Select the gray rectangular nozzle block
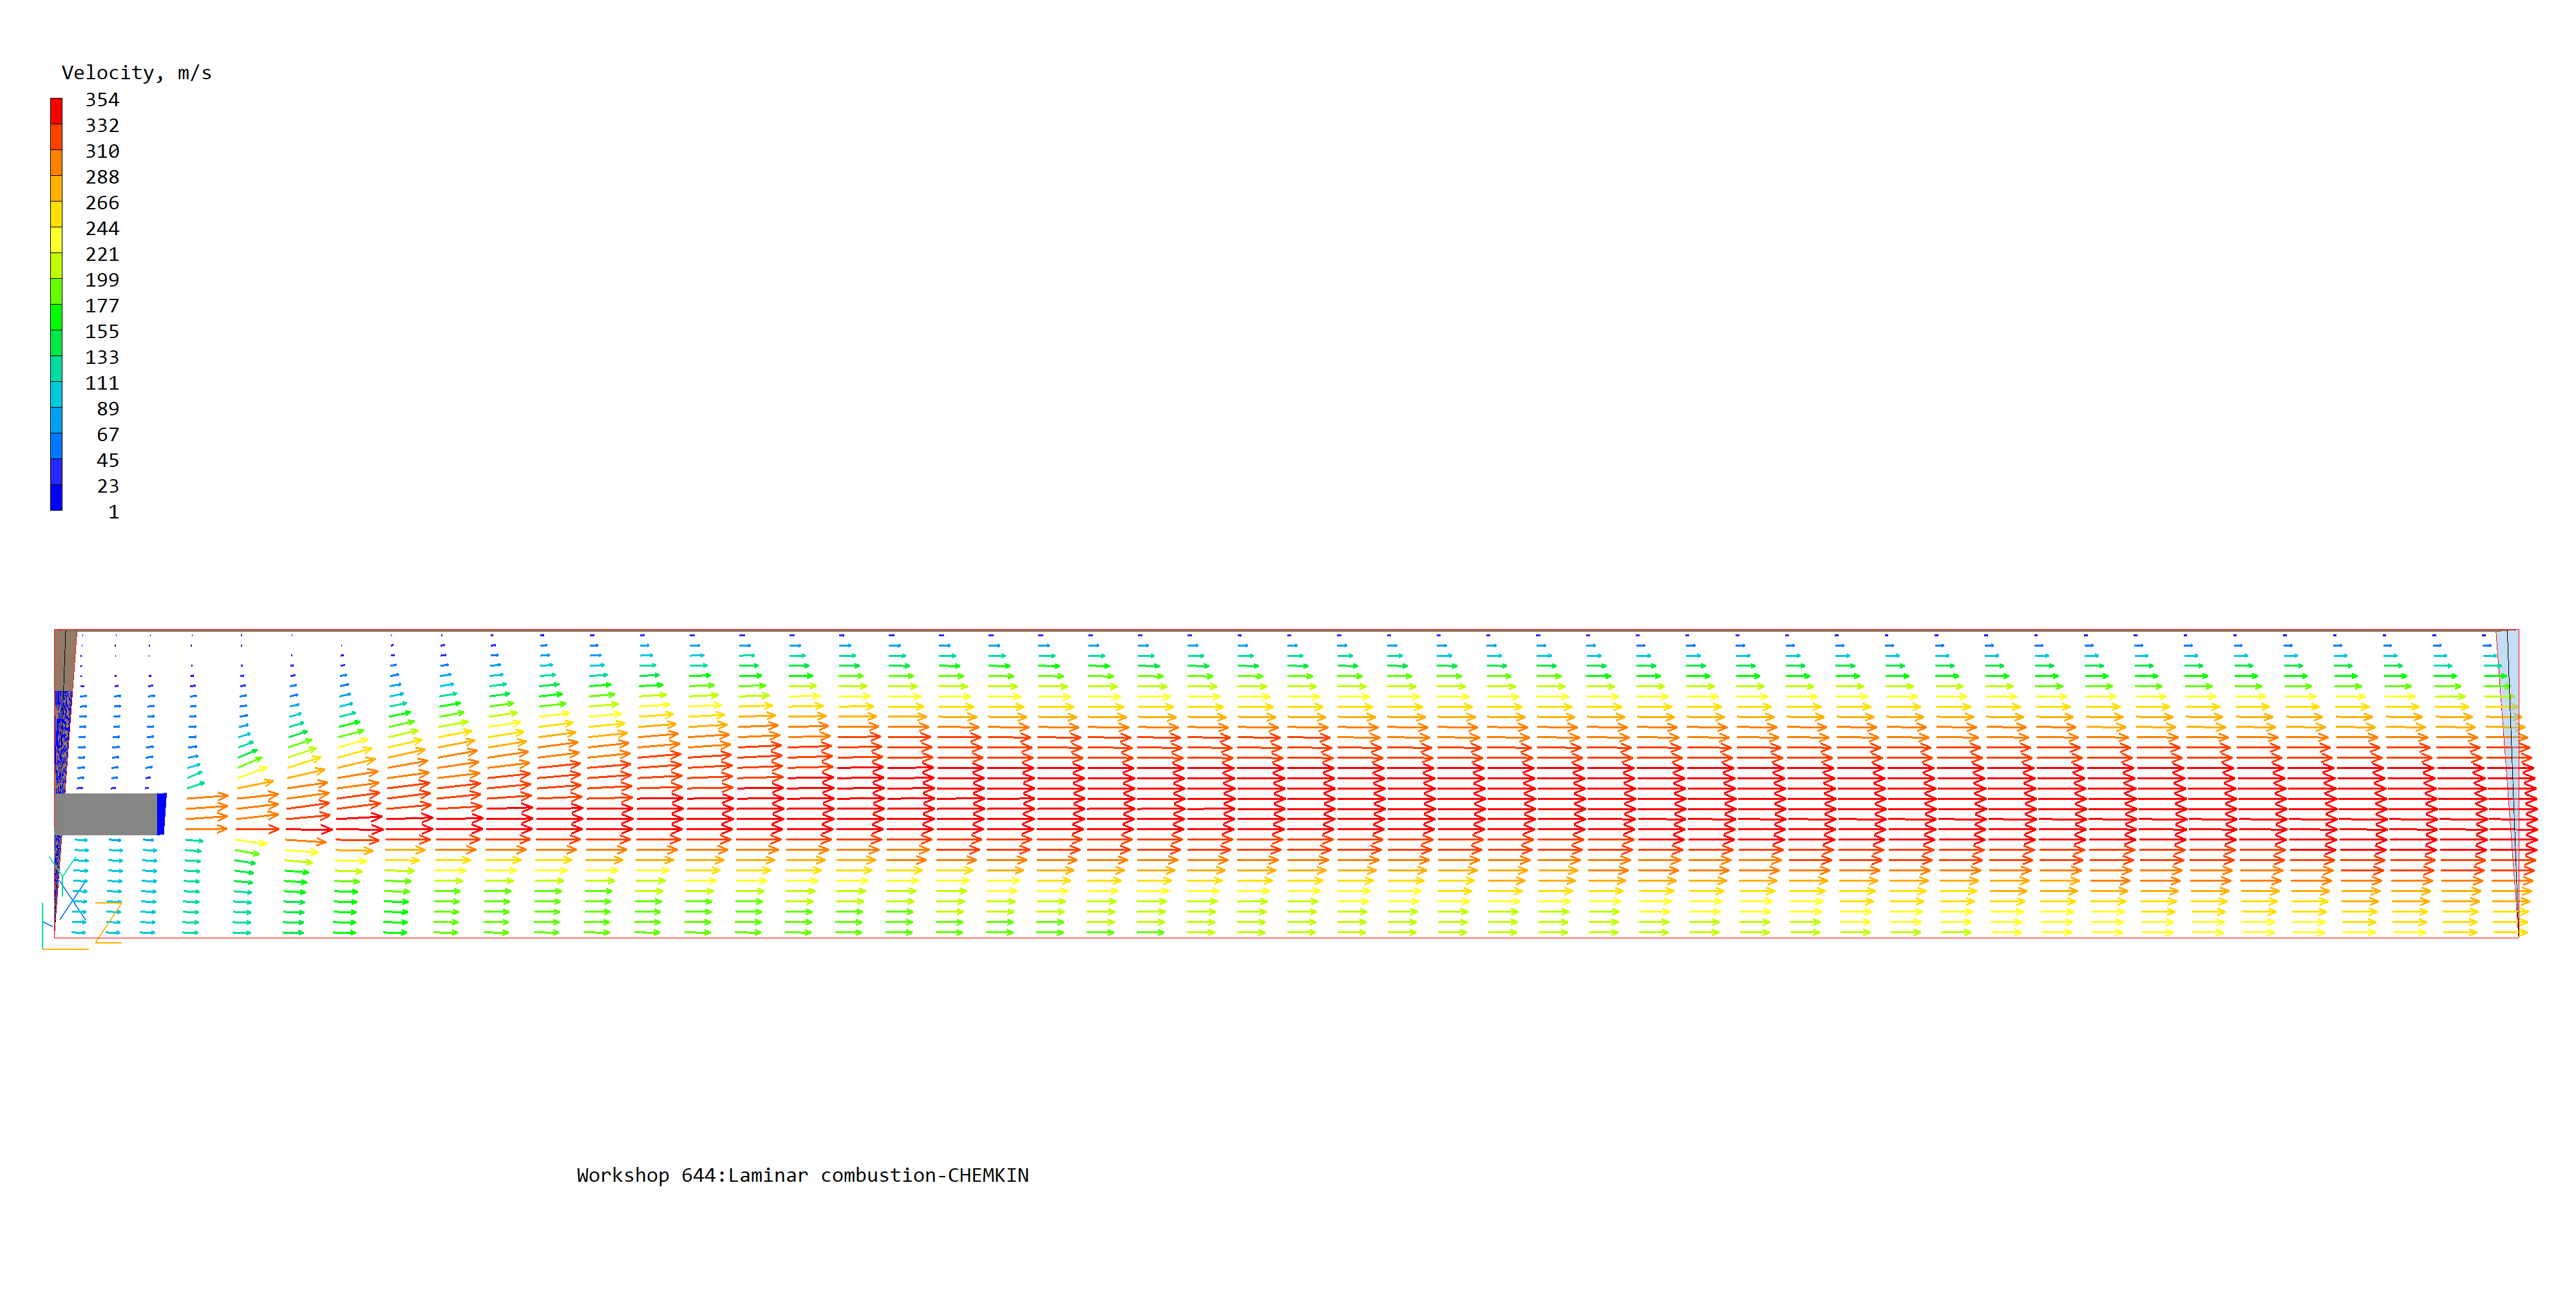The height and width of the screenshot is (1308, 2576). click(106, 814)
